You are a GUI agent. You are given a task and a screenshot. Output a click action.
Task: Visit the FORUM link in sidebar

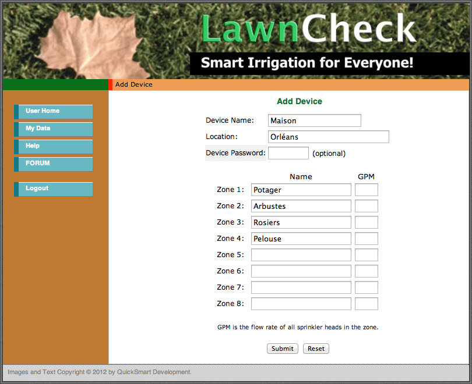(x=53, y=163)
